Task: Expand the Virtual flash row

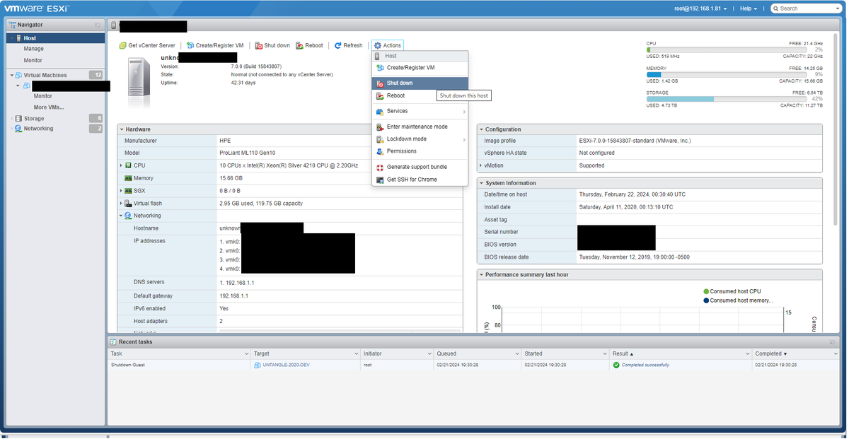Action: pyautogui.click(x=121, y=204)
